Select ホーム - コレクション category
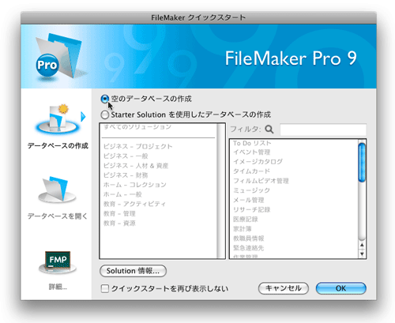 (135, 185)
